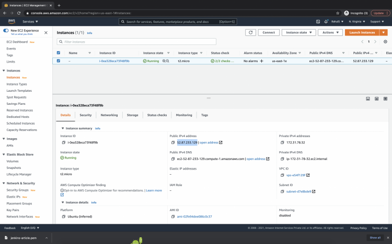Image resolution: width=392 pixels, height=244 pixels.
Task: Close the New EC2 Experience banner
Action: pyautogui.click(x=46, y=32)
